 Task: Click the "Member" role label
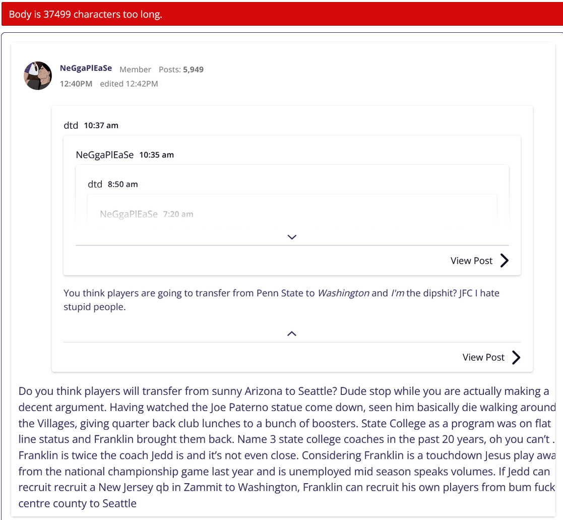click(x=135, y=70)
